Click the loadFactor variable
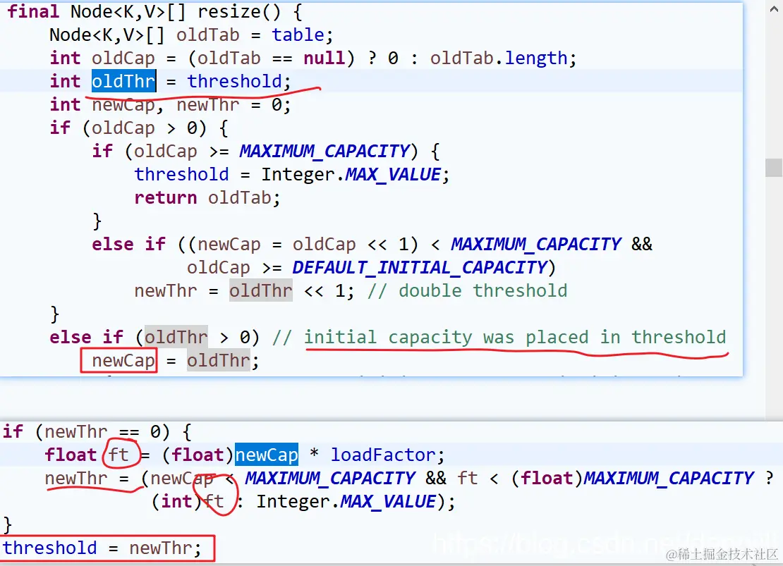Screen dimensions: 783x566 tap(383, 455)
